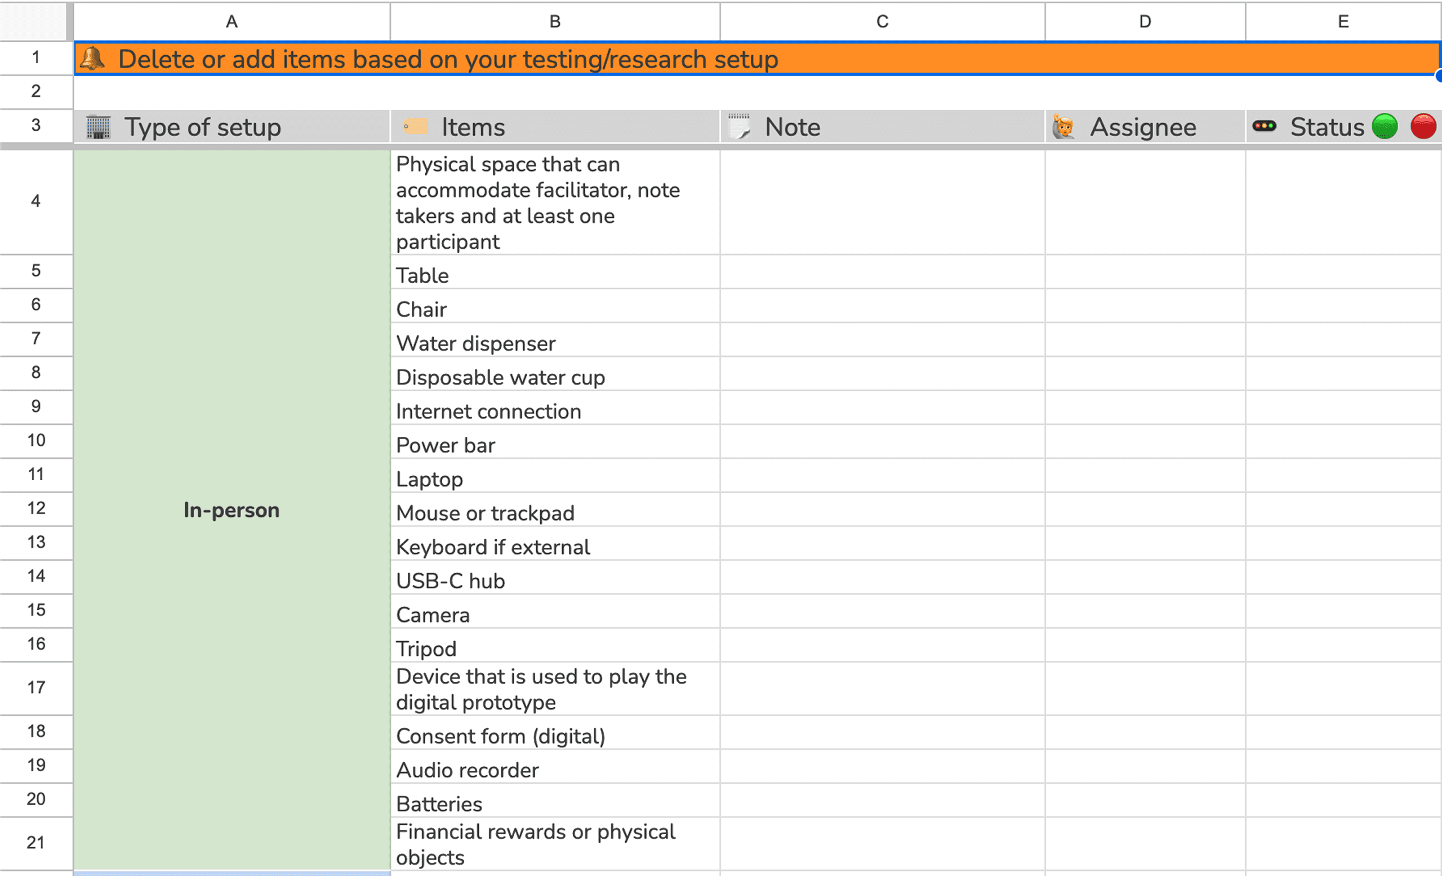The height and width of the screenshot is (876, 1442).
Task: Select the orange banner cell in row 1
Action: coord(755,59)
